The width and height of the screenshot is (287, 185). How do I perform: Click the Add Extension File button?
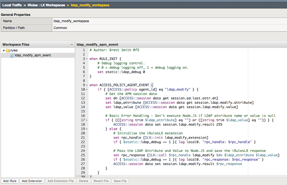(x=60, y=181)
